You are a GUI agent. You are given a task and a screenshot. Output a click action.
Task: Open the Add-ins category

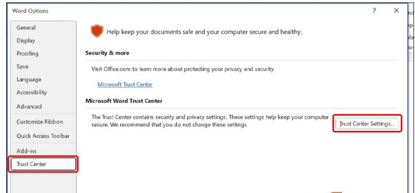click(x=26, y=151)
